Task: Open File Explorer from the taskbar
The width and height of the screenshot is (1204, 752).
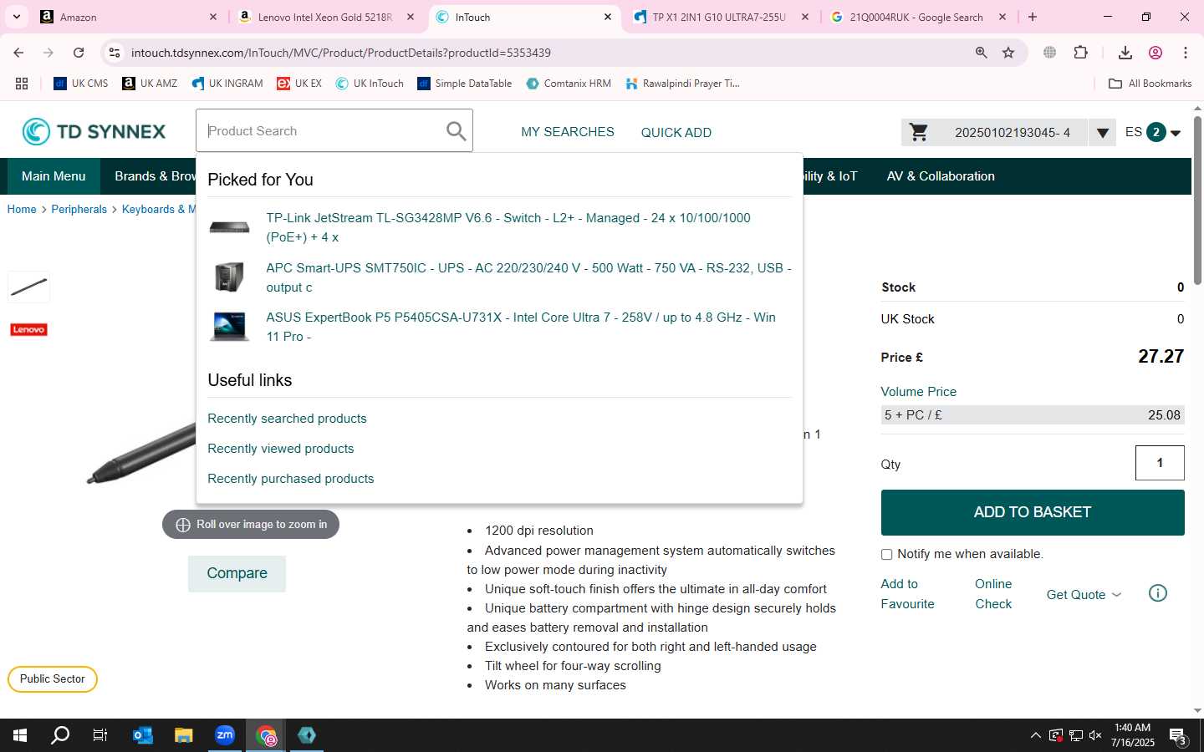Action: coord(184,735)
